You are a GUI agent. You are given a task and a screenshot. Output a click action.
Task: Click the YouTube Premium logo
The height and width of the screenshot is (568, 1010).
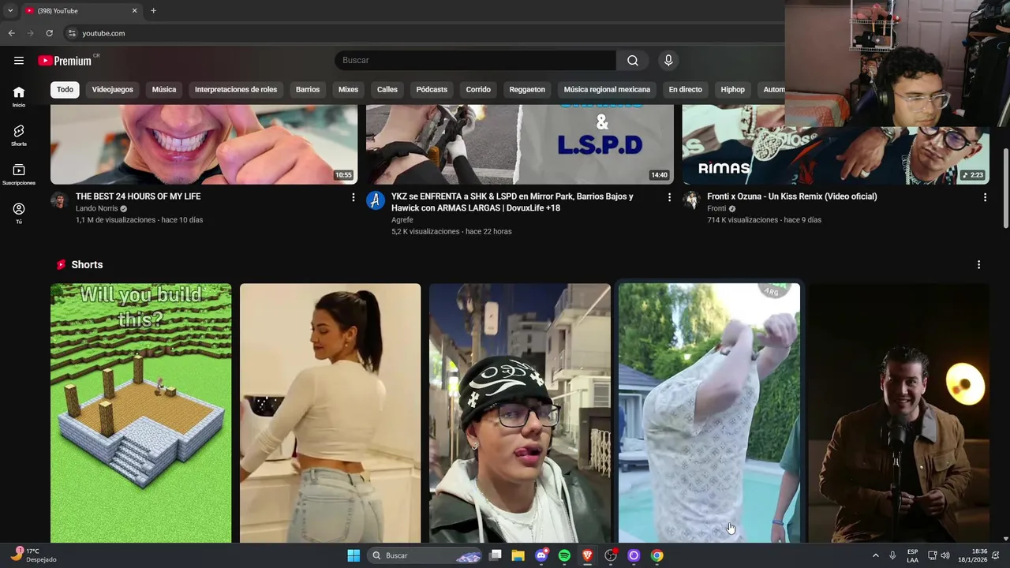(65, 61)
